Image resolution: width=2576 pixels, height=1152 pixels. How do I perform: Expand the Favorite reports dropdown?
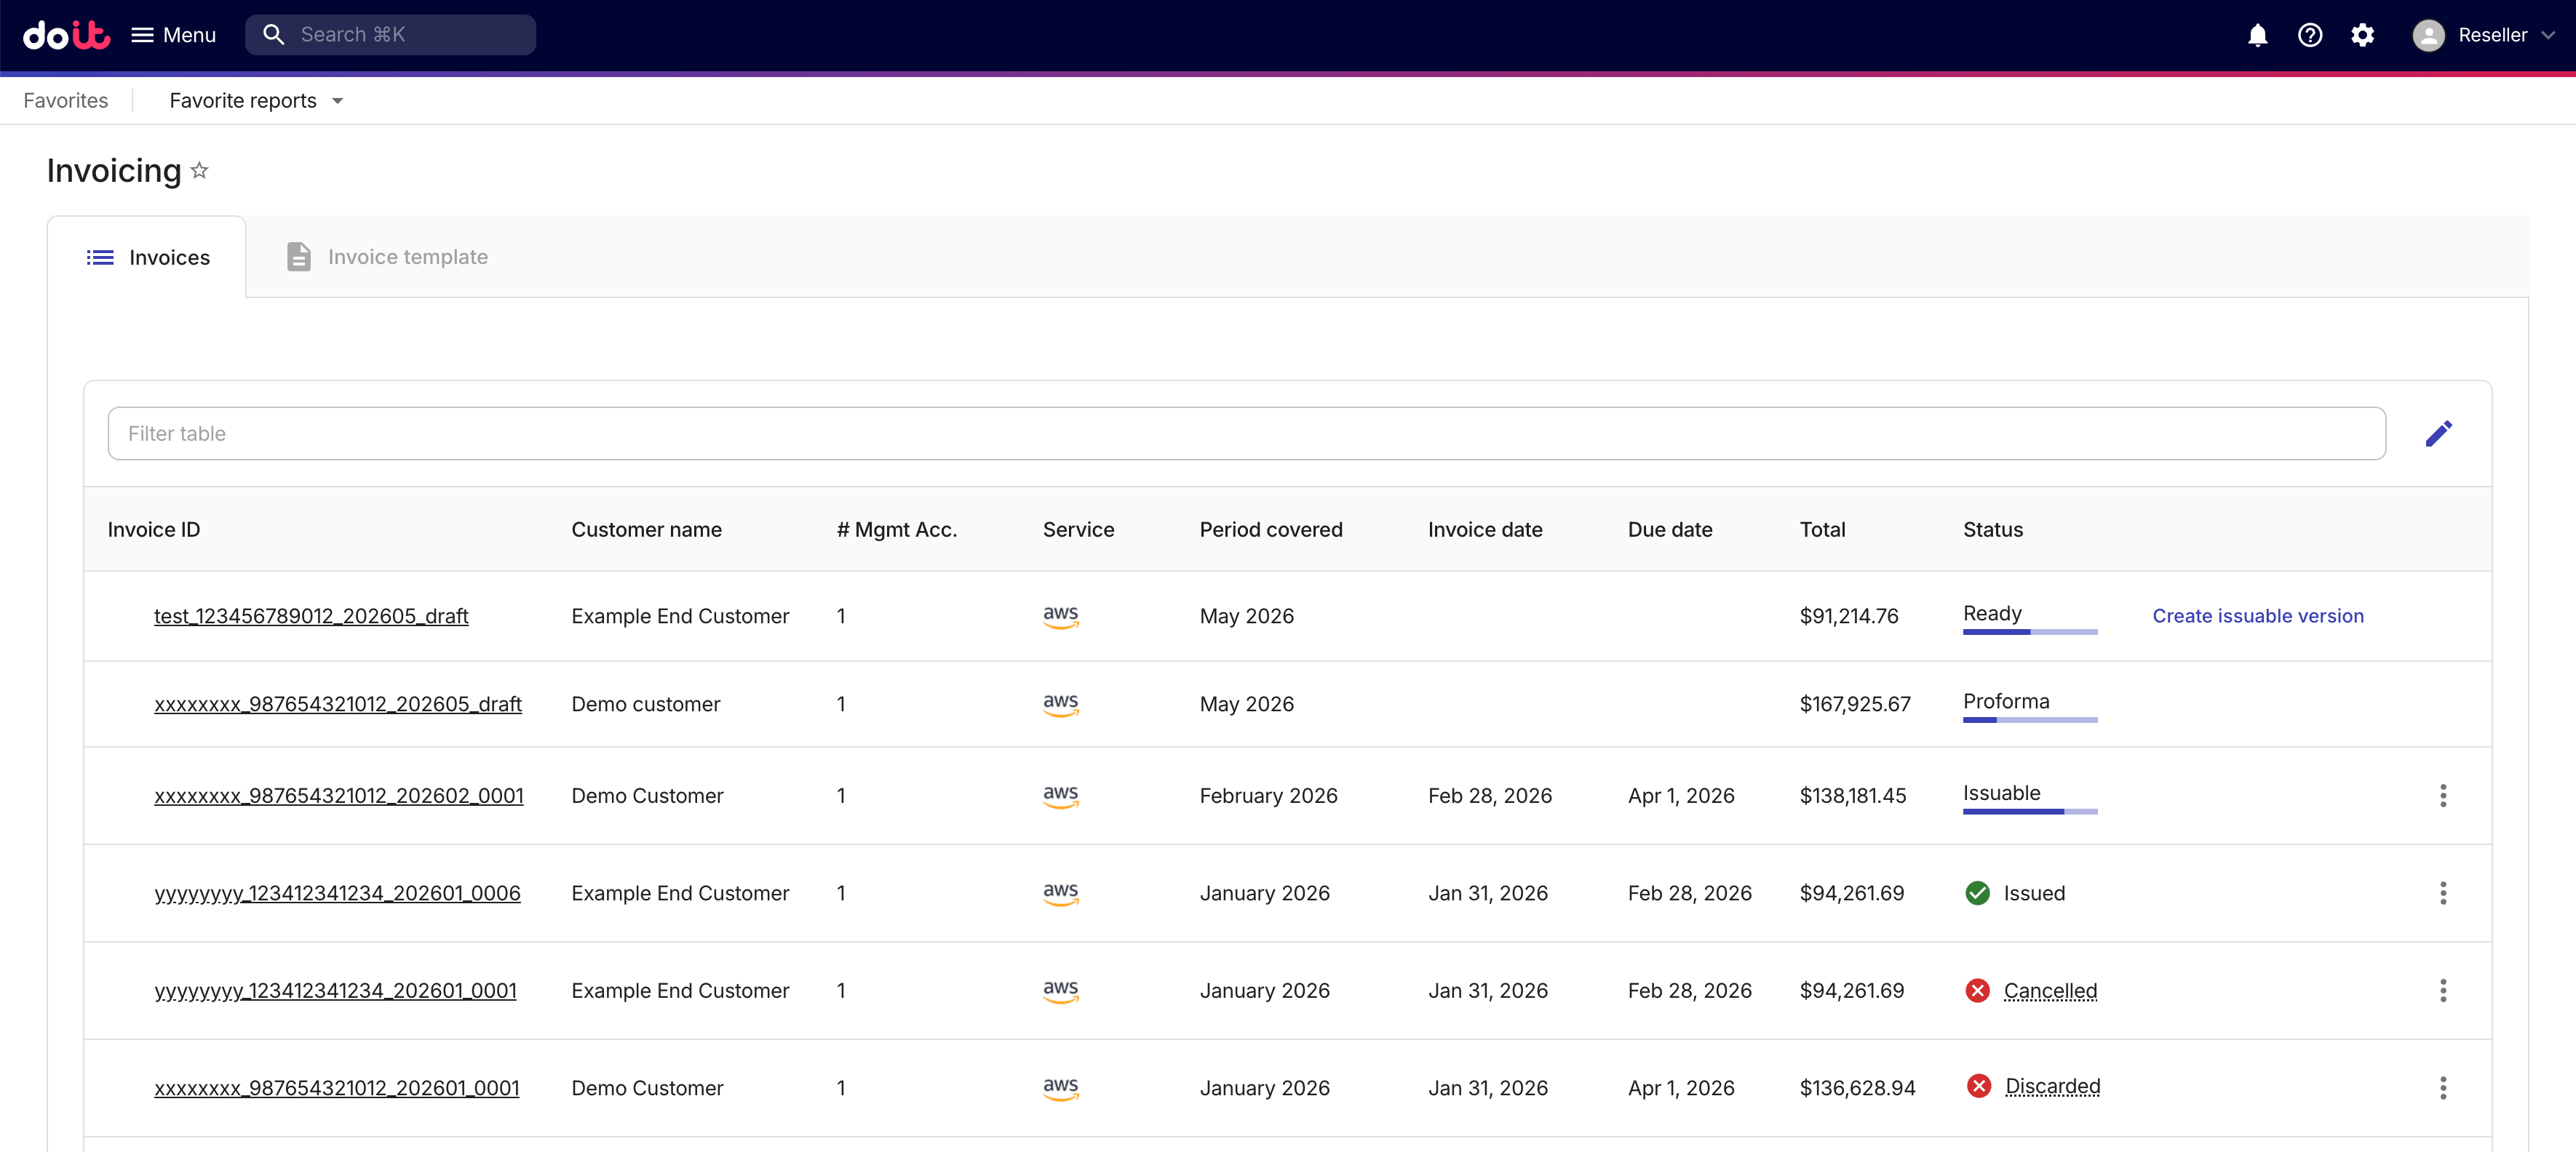(x=256, y=101)
